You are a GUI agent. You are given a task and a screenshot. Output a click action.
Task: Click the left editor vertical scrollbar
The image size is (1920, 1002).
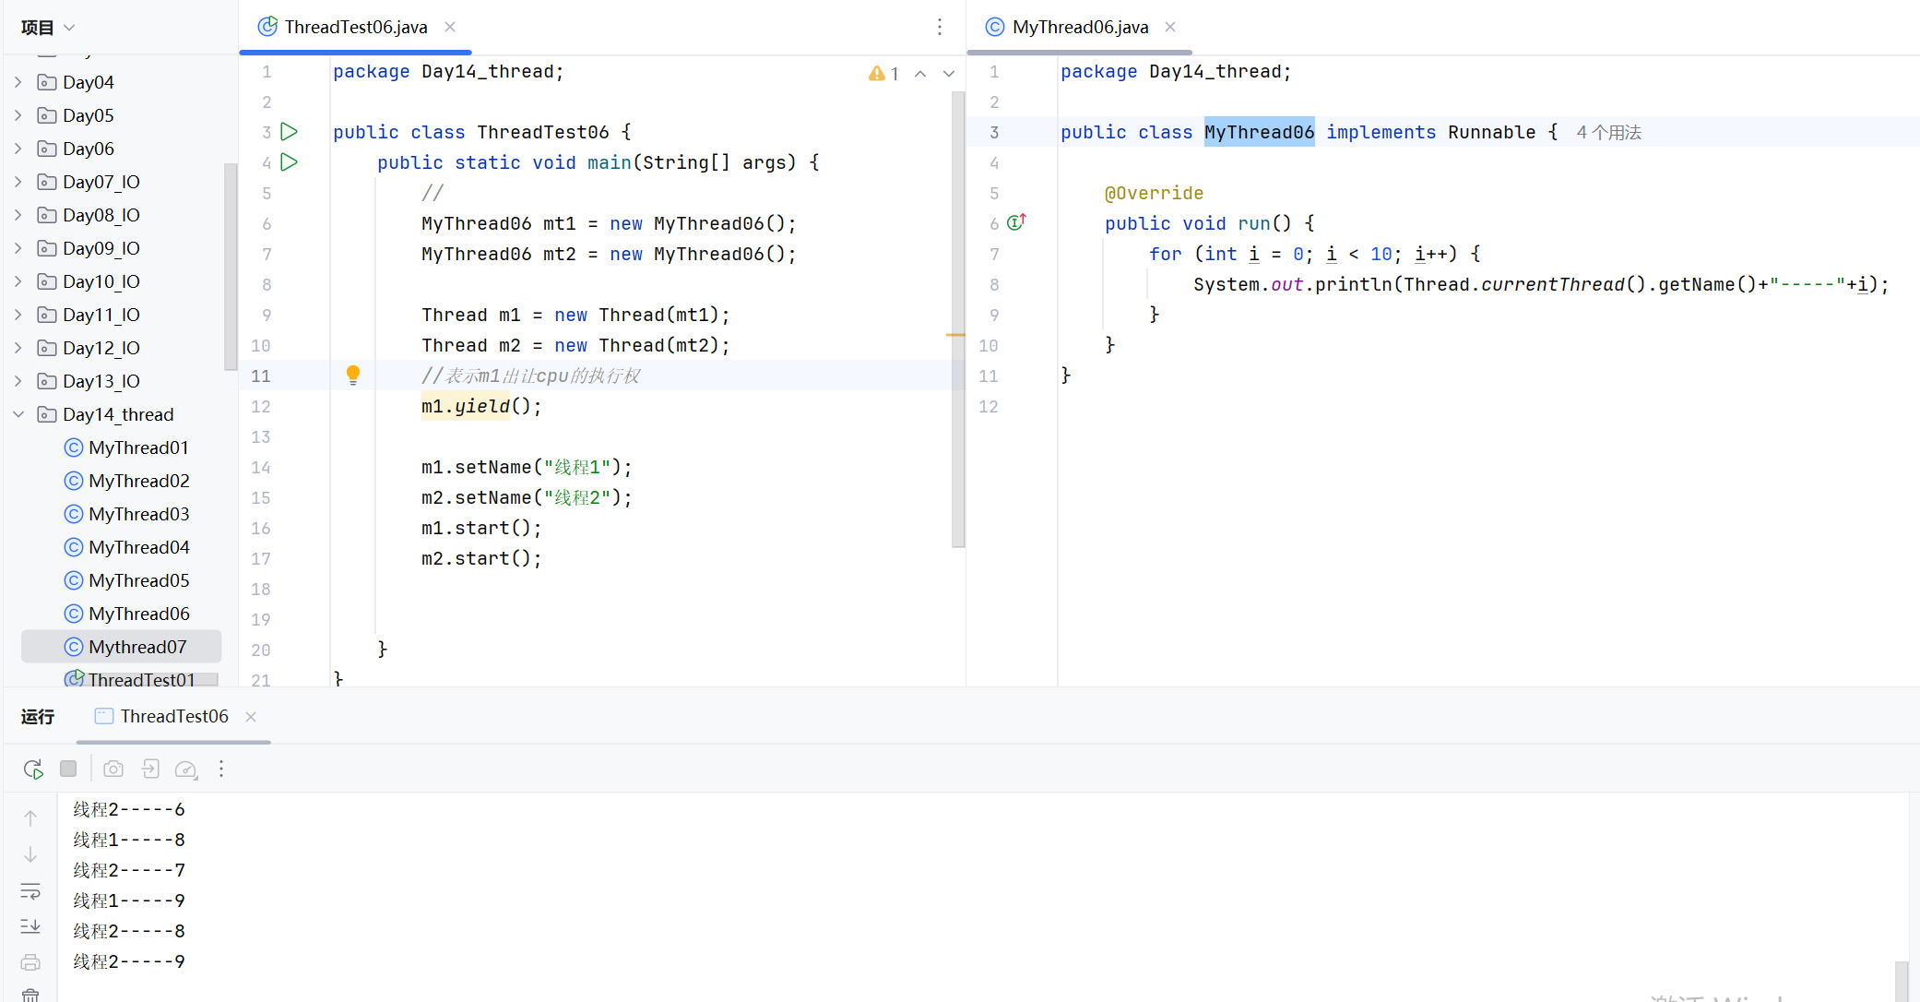(958, 319)
